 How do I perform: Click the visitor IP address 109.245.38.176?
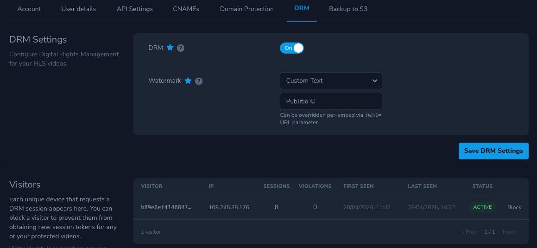point(229,207)
